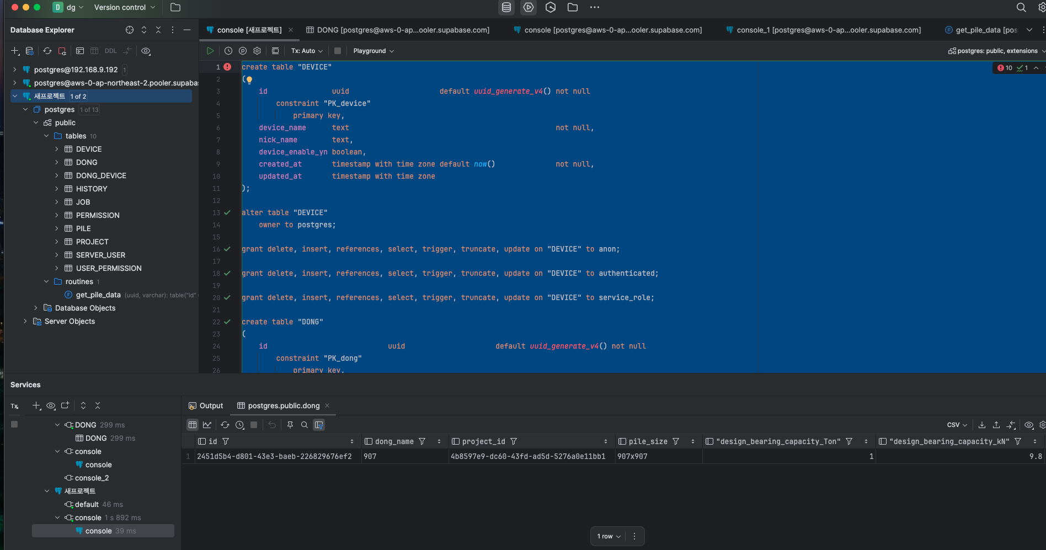Click postgres: public, extensions schema switcher
1046x550 pixels.
point(997,51)
